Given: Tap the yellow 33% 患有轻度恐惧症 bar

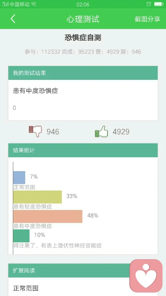Looking at the screenshot, I should click(37, 197).
